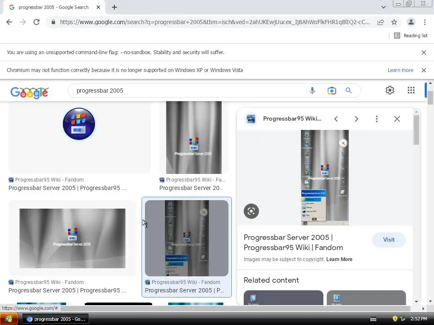The width and height of the screenshot is (434, 325).
Task: Bookmark this page with star
Action: 394,22
